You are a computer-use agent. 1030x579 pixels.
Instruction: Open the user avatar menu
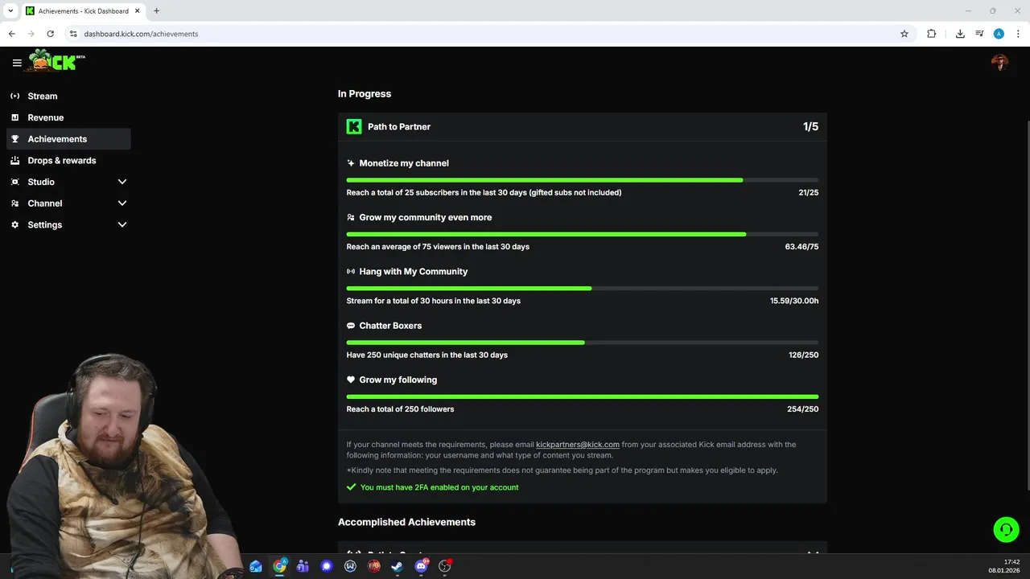coord(999,63)
